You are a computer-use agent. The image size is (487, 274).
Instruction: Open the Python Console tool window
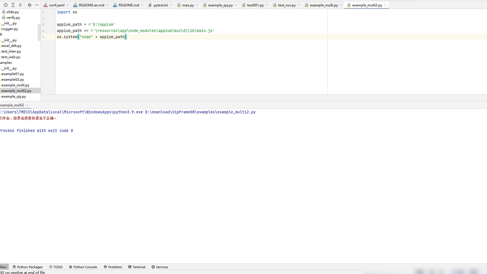(83, 267)
